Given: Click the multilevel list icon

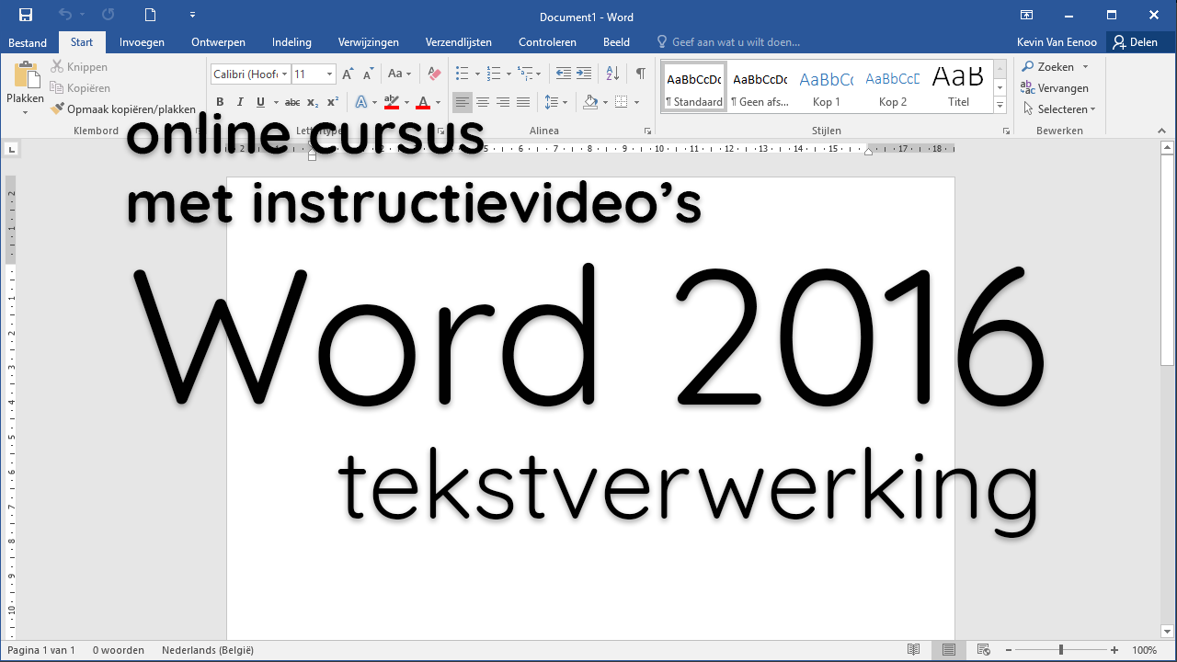Looking at the screenshot, I should [525, 74].
